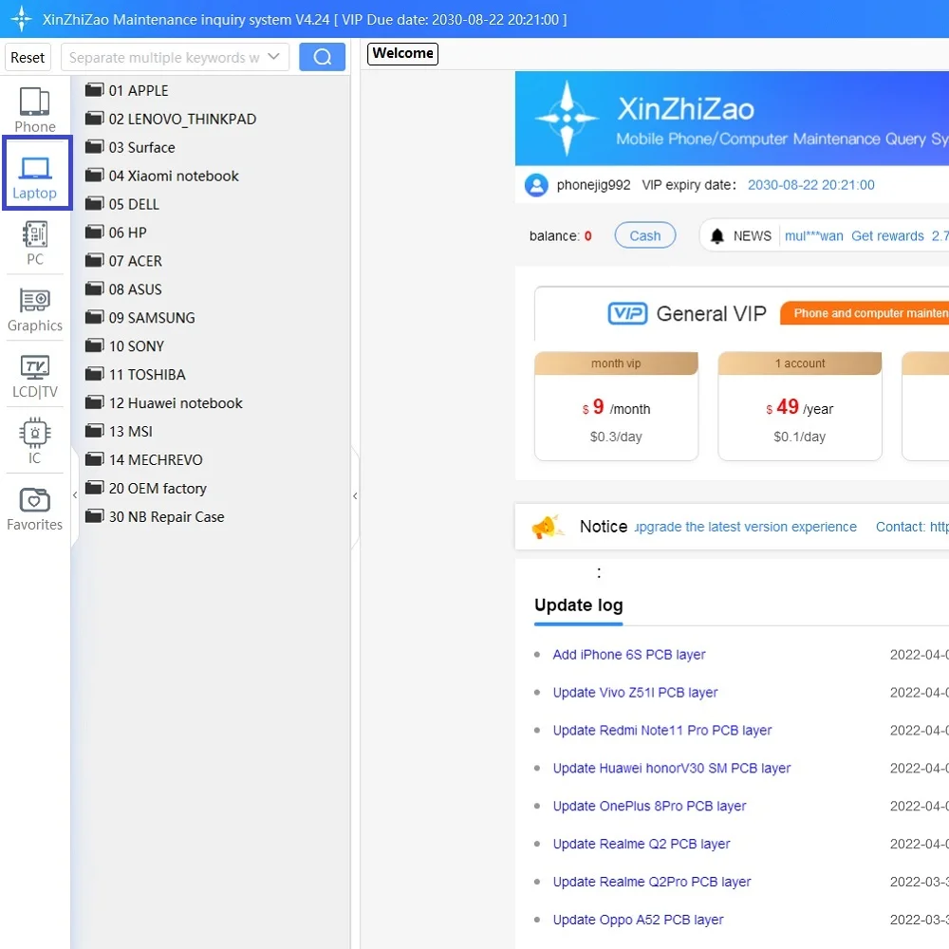Open the PC motherboard category

(x=34, y=243)
